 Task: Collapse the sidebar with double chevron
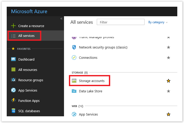(x=61, y=19)
